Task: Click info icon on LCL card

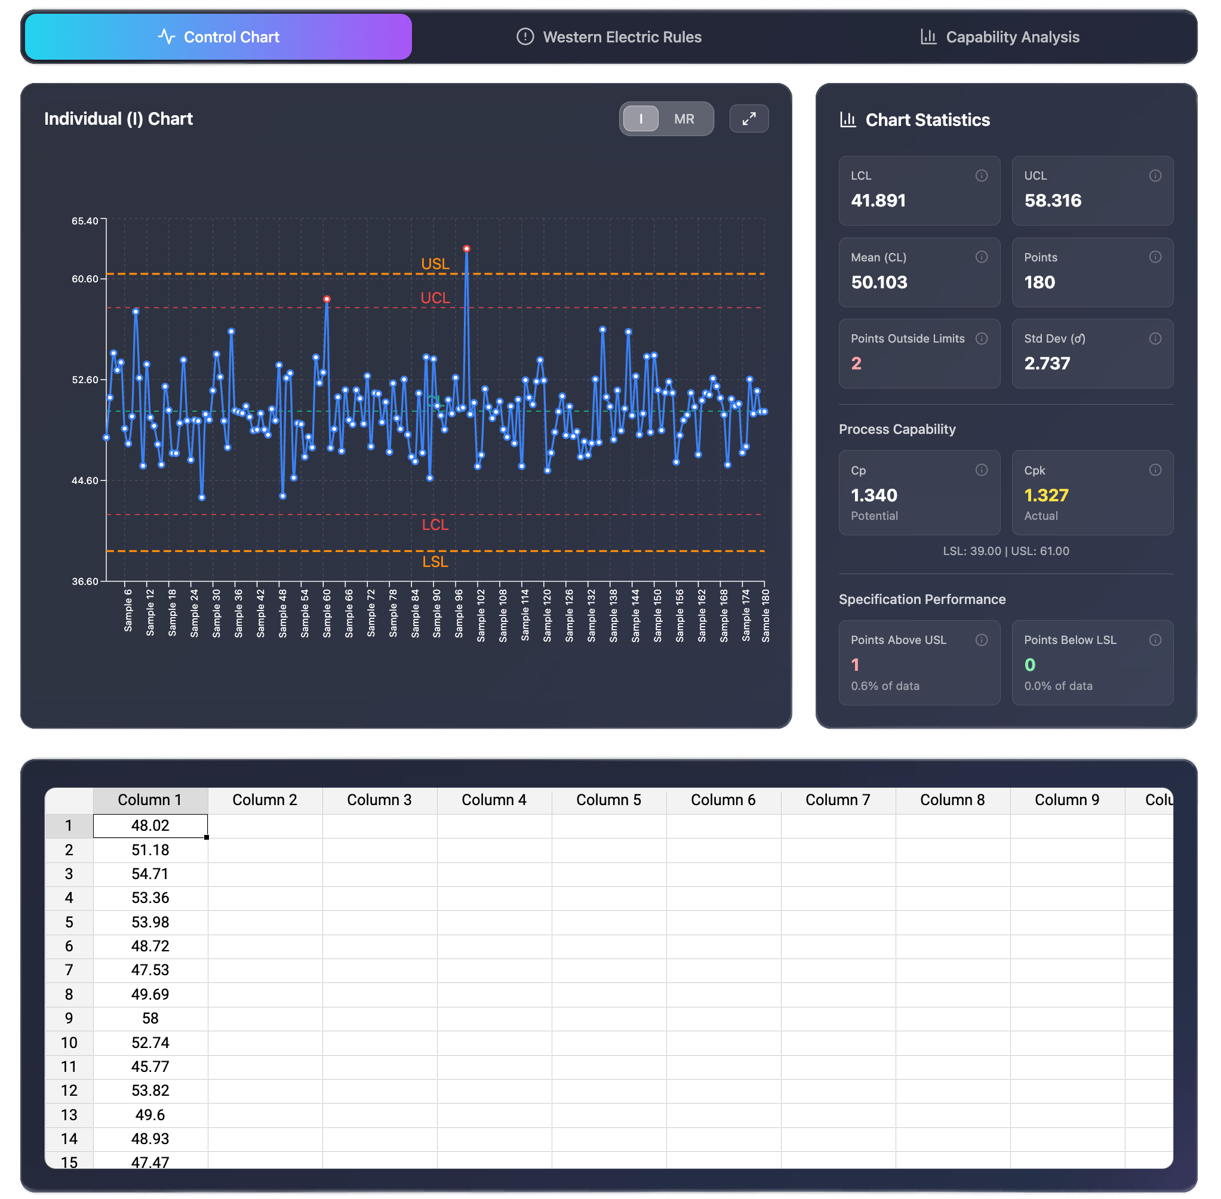Action: coord(981,175)
